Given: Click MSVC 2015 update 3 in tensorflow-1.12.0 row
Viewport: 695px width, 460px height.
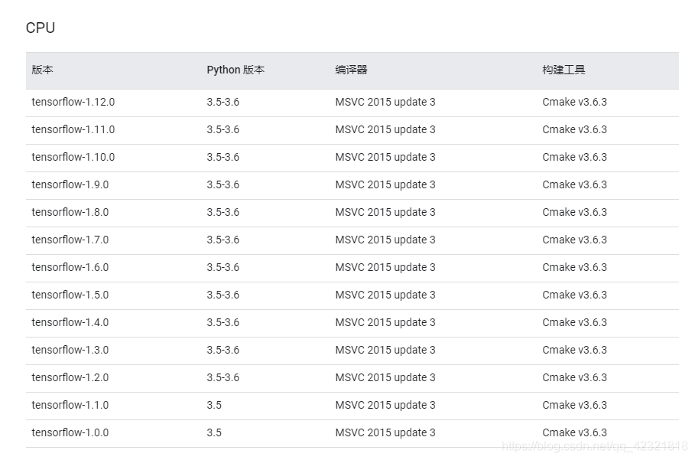Looking at the screenshot, I should (385, 102).
